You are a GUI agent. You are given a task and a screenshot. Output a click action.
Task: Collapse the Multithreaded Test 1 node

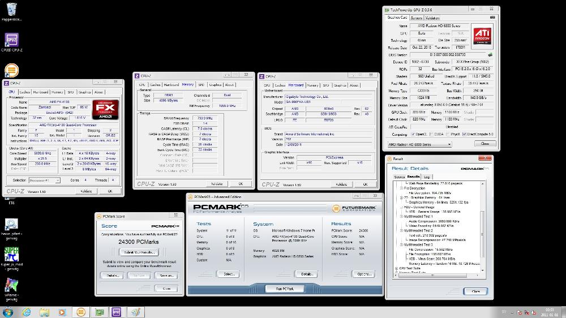[x=401, y=217]
